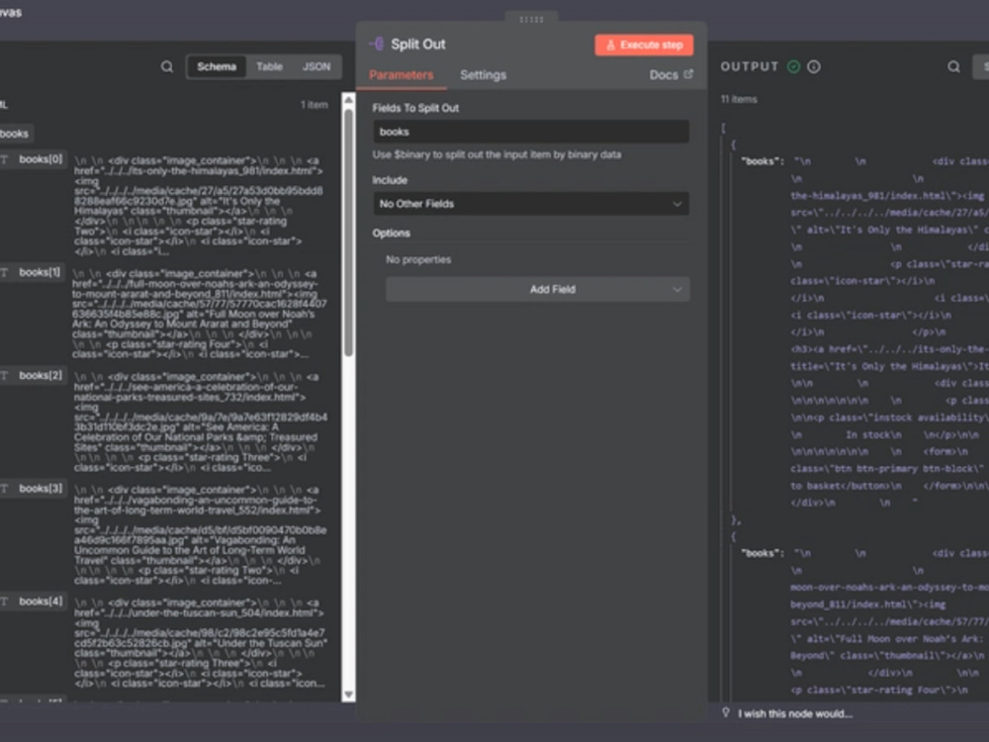Click the type icon beside books[4]

pyautogui.click(x=4, y=602)
